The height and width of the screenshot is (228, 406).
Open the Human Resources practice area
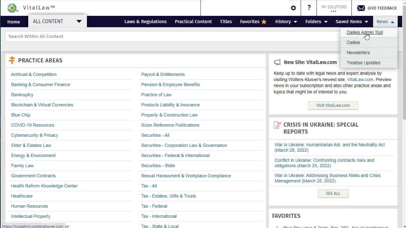29,206
